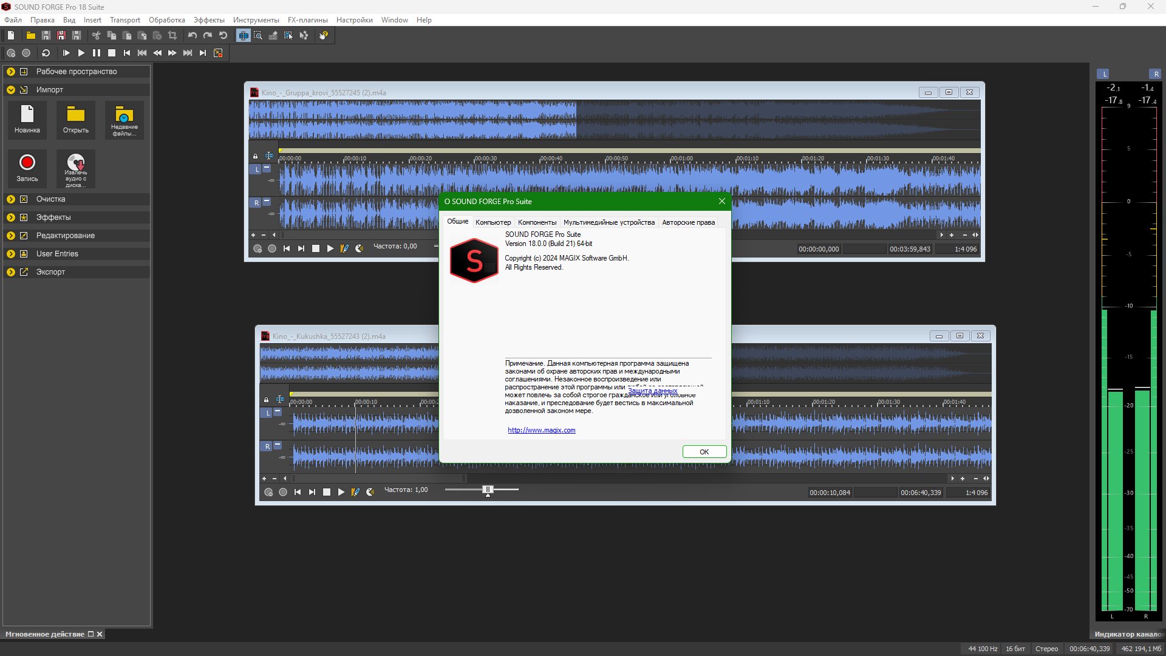
Task: Click OK in the About dialog
Action: click(704, 452)
